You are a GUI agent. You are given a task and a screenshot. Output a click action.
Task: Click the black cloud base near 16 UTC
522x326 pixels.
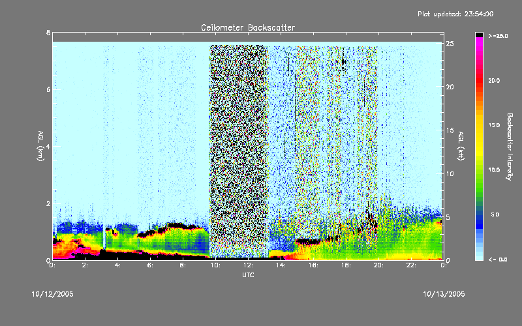click(307, 241)
